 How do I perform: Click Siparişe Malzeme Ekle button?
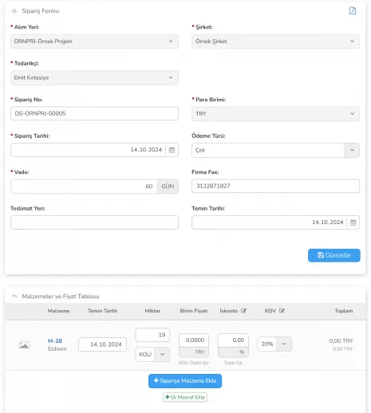pyautogui.click(x=185, y=381)
